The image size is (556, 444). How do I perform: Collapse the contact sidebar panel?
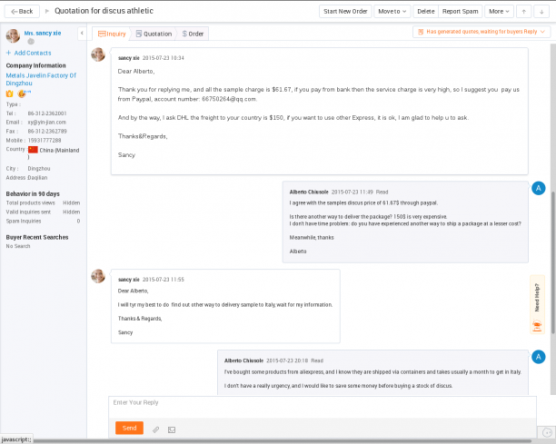tap(82, 34)
